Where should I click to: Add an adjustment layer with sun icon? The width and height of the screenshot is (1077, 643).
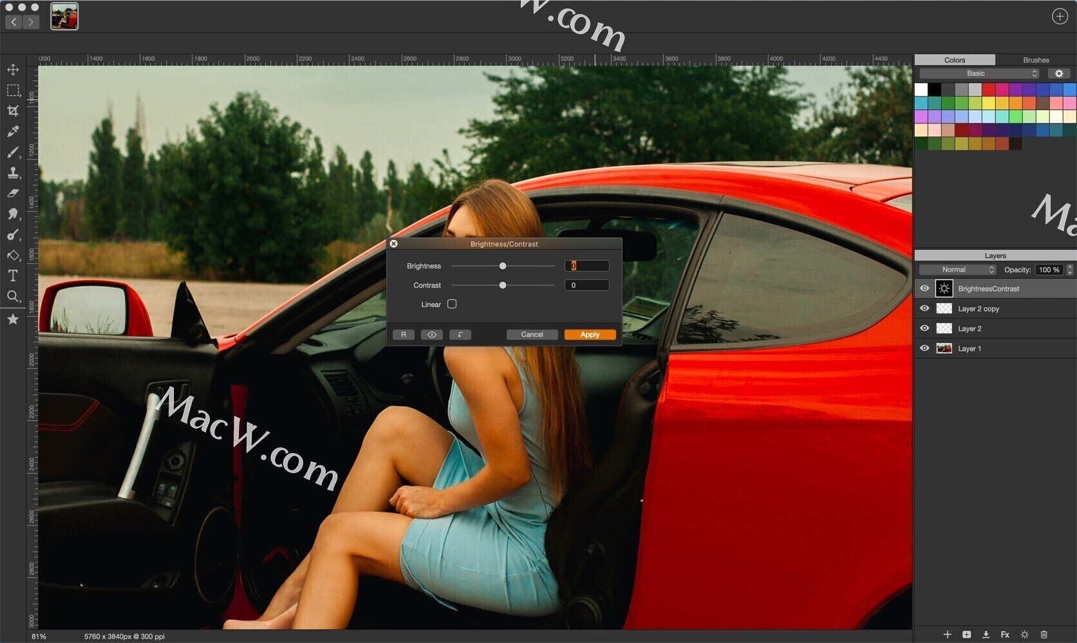(x=1025, y=635)
